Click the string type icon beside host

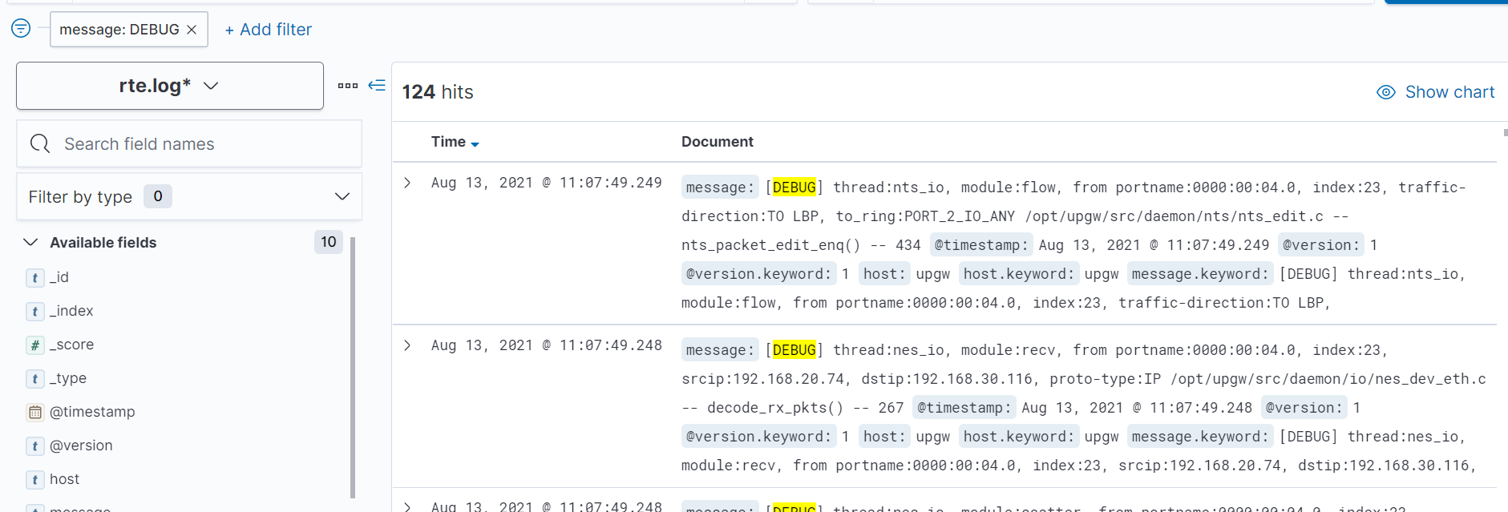[x=35, y=480]
